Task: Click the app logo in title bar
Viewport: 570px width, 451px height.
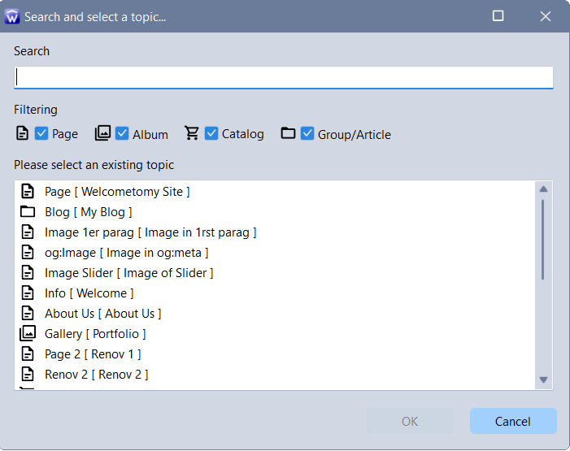Action: tap(12, 16)
